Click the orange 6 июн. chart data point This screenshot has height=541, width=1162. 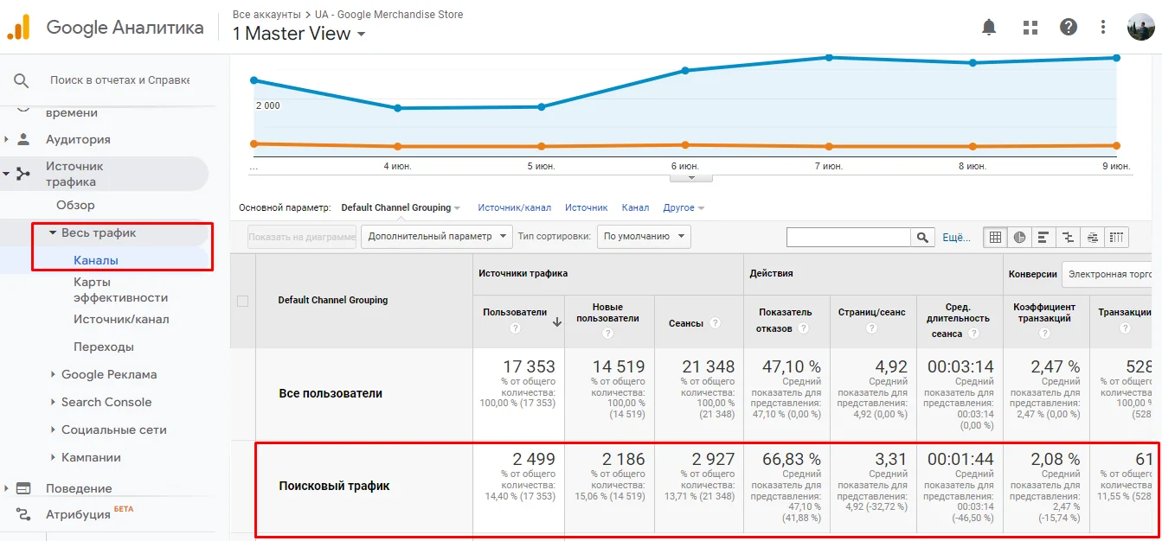685,145
